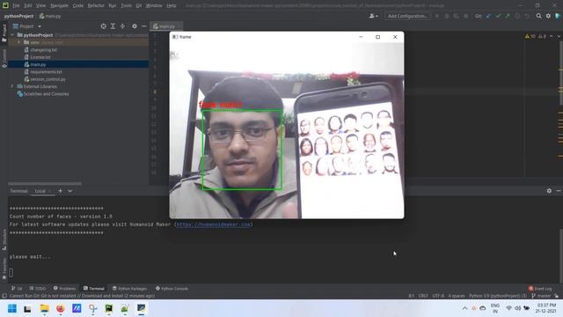This screenshot has width=563, height=317.
Task: Open Problems tool window tab
Action: click(x=64, y=288)
